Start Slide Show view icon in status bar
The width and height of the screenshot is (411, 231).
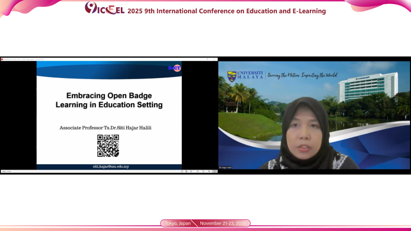[214, 171]
